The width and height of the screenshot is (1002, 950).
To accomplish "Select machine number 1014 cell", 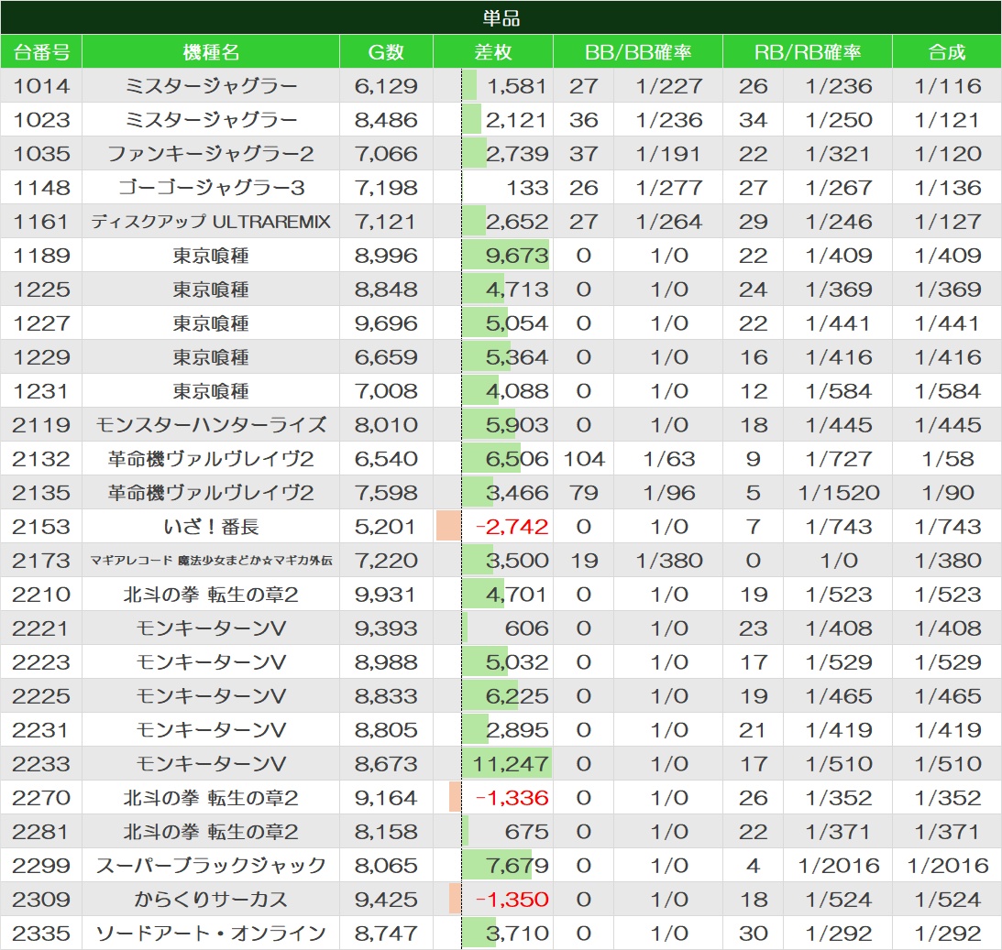I will click(x=41, y=86).
